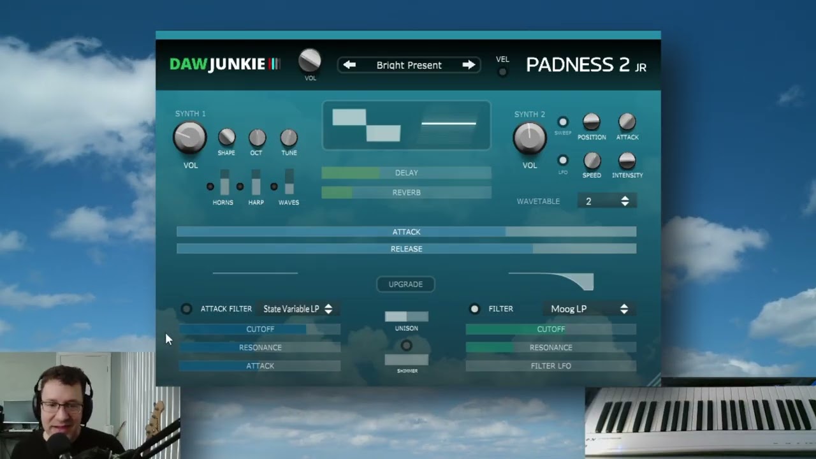
Task: Click the DAW Junkie logo
Action: point(225,64)
